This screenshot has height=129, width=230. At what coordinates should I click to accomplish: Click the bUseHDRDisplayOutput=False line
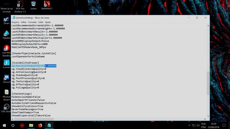point(30,41)
